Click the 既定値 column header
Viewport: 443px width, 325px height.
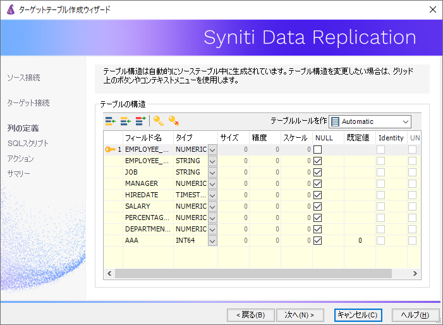tap(360, 138)
